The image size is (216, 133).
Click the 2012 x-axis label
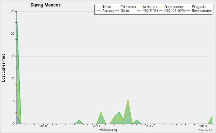150,126
